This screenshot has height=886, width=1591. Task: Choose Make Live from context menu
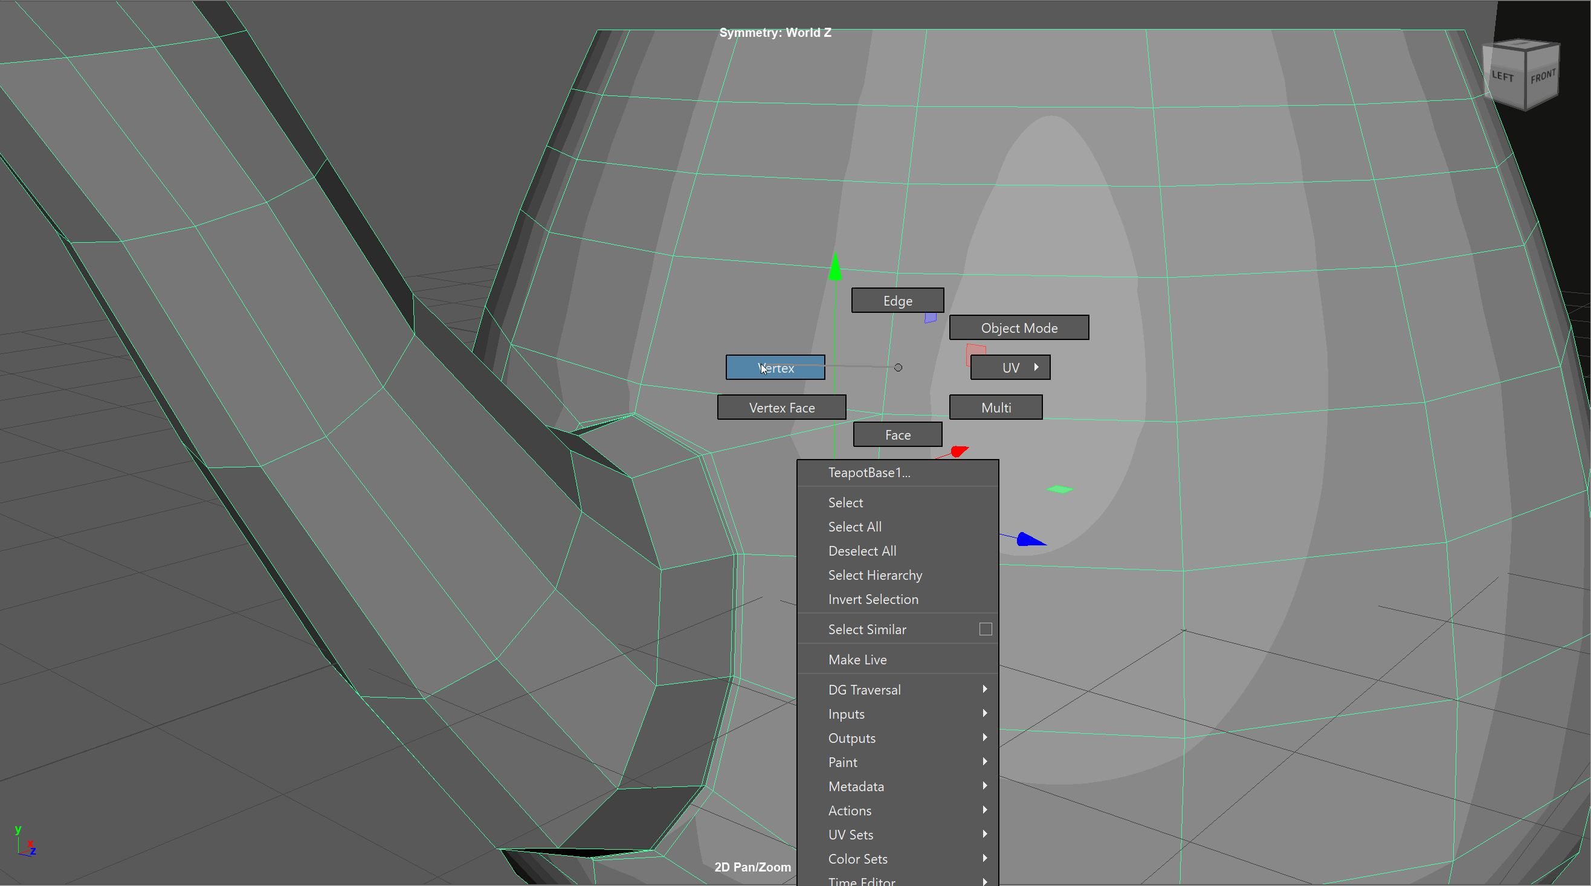point(857,660)
